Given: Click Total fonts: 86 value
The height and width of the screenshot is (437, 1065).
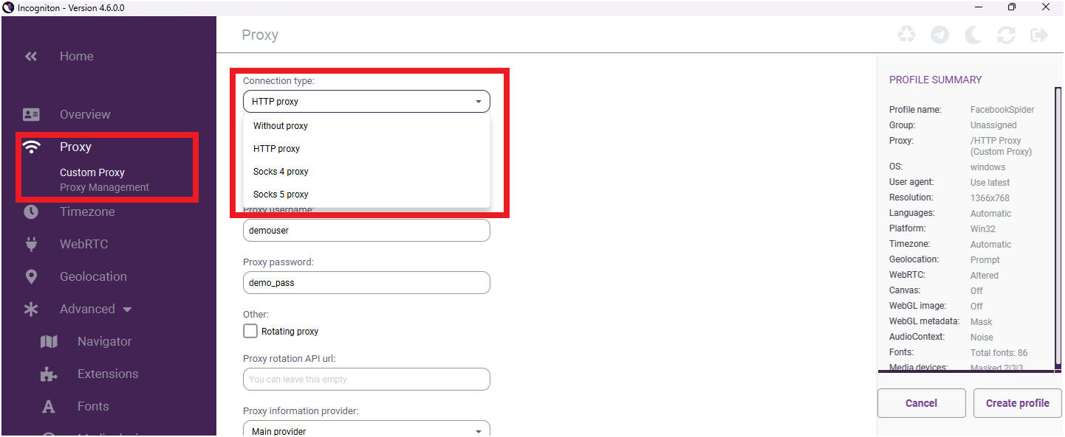Looking at the screenshot, I should [999, 353].
